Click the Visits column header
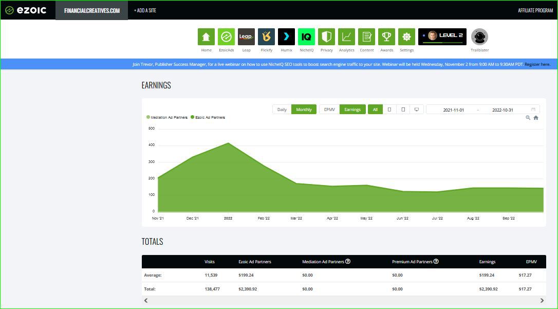The height and width of the screenshot is (309, 558). [210, 262]
